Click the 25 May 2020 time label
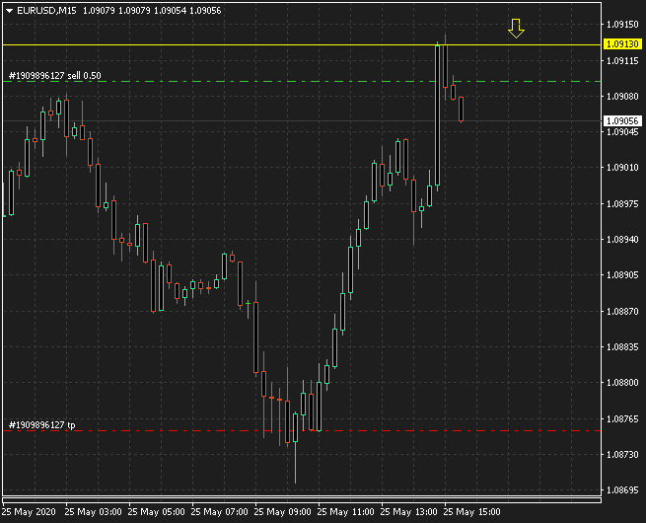646x523 pixels. pos(29,512)
